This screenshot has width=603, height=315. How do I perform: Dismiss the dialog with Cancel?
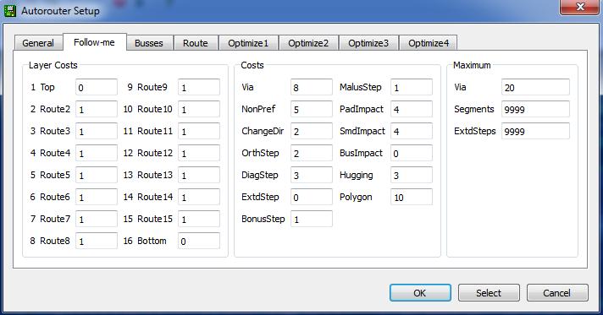(x=557, y=293)
